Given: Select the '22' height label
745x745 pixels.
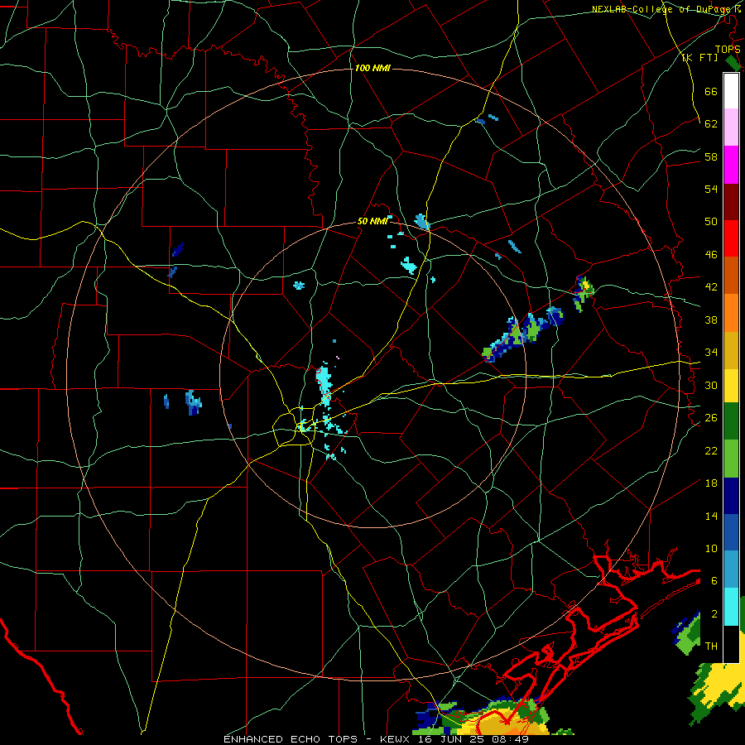Looking at the screenshot, I should (x=711, y=450).
